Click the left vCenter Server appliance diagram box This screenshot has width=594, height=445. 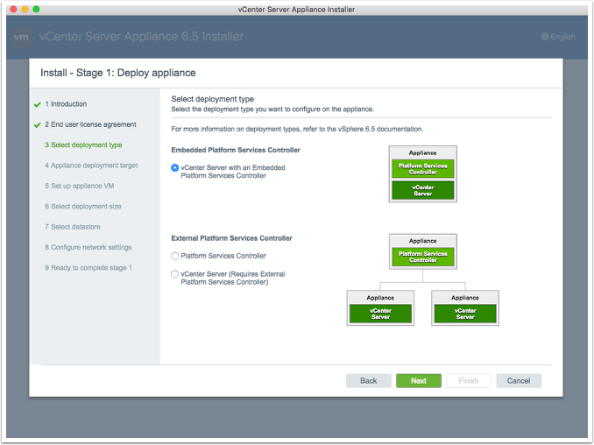(x=380, y=307)
